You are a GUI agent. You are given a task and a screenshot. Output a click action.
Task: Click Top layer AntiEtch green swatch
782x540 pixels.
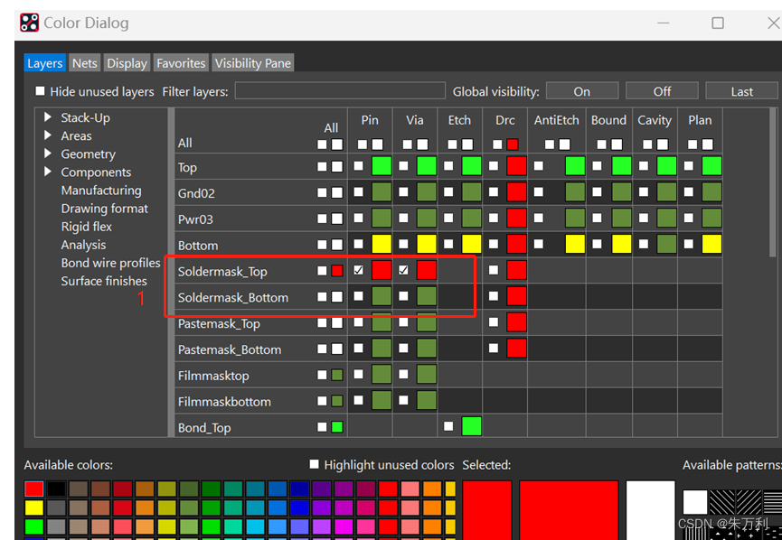575,166
